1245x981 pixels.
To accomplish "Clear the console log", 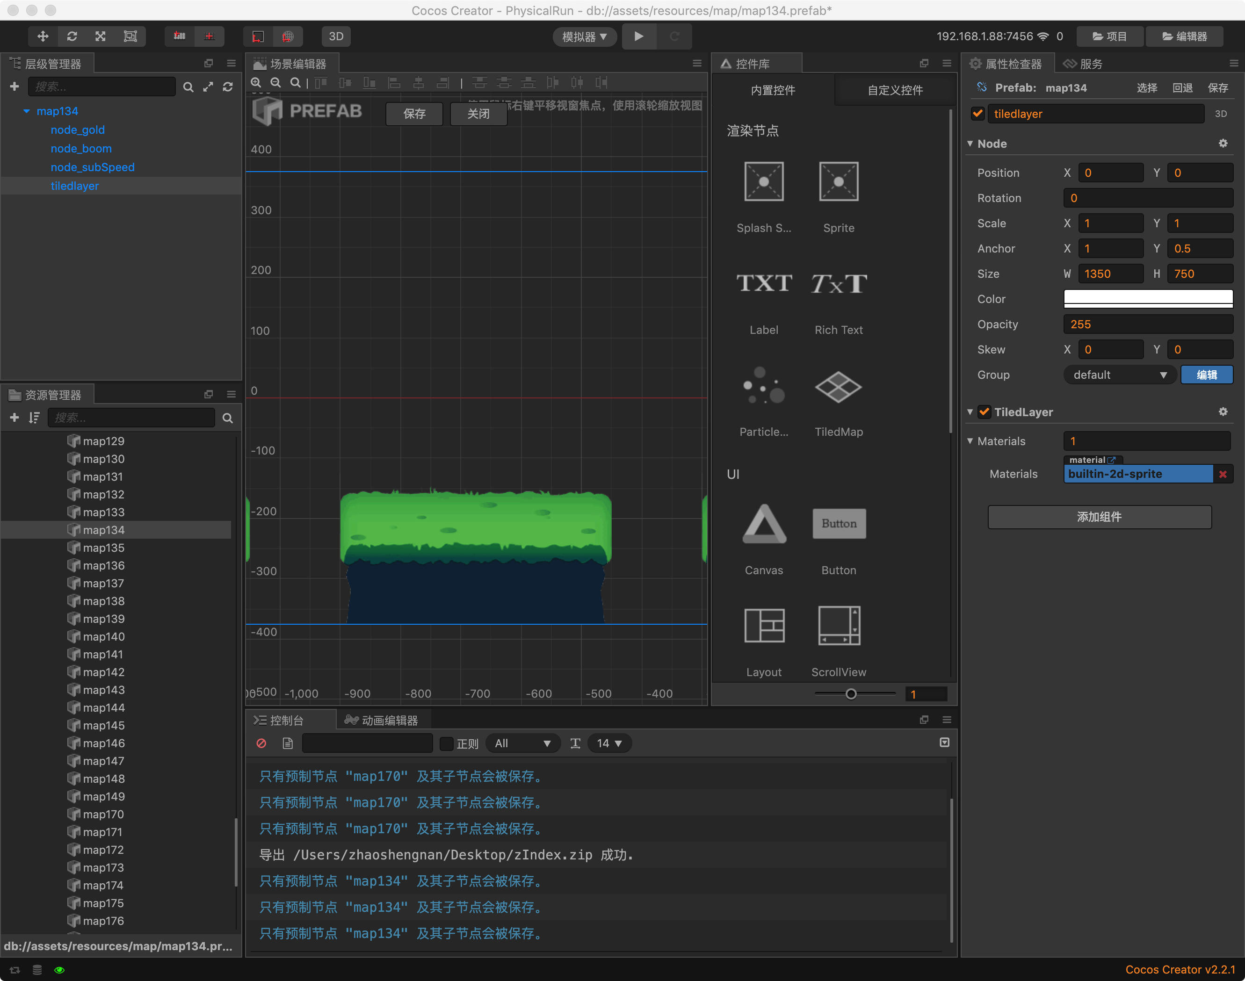I will (x=261, y=743).
